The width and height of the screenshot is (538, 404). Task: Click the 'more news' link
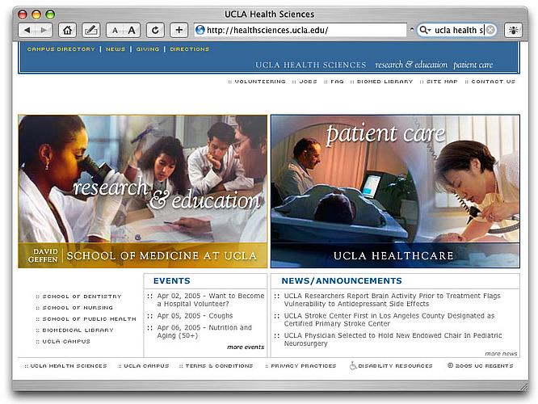coord(501,354)
